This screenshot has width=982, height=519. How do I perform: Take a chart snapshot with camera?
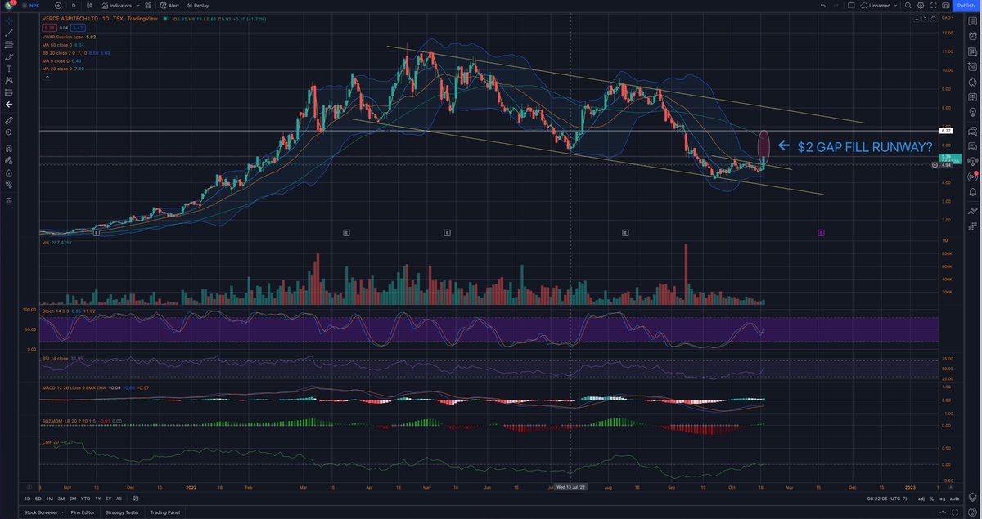(x=945, y=6)
